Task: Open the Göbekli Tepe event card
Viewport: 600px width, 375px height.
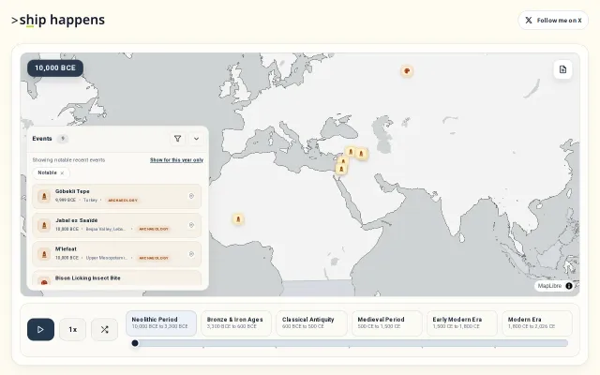Action: (x=116, y=196)
